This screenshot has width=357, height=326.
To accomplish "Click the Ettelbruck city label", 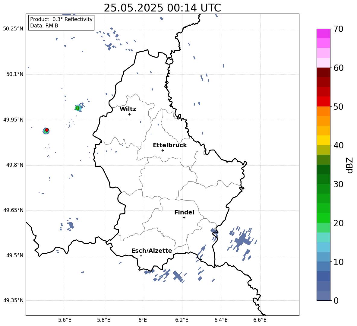I will coord(170,145).
